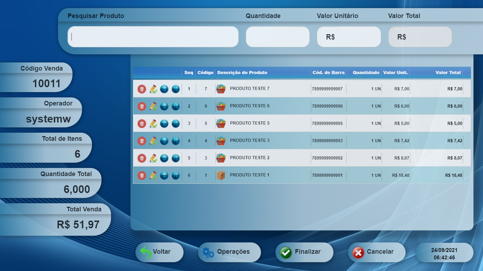The width and height of the screenshot is (483, 271).
Task: Open the Operações menu
Action: 229,252
